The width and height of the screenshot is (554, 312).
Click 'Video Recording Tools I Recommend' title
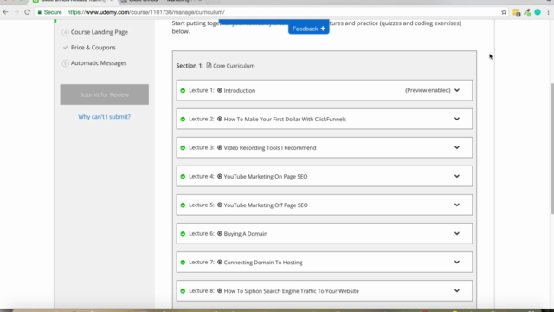[270, 148]
